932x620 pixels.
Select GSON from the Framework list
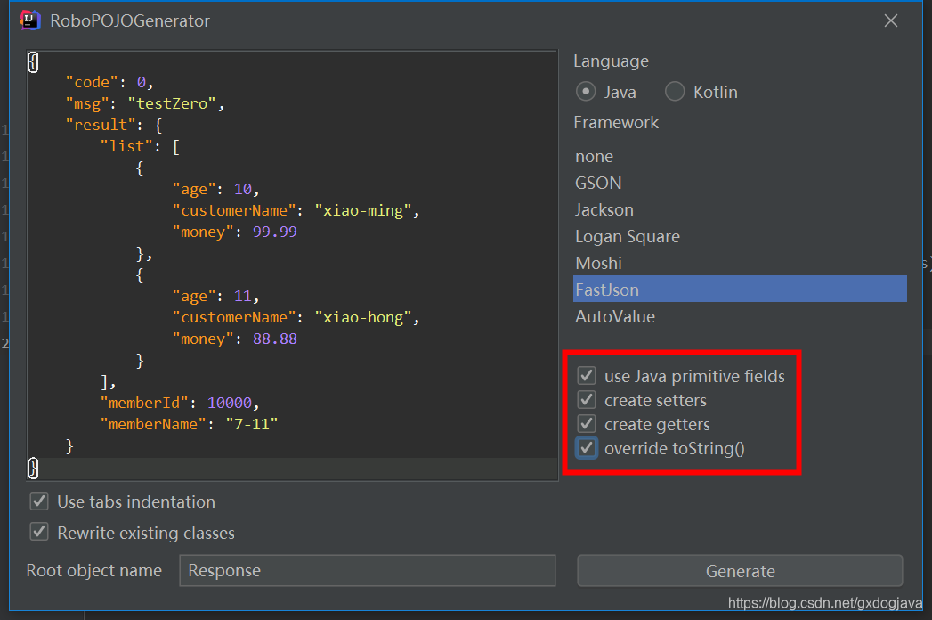(x=598, y=183)
